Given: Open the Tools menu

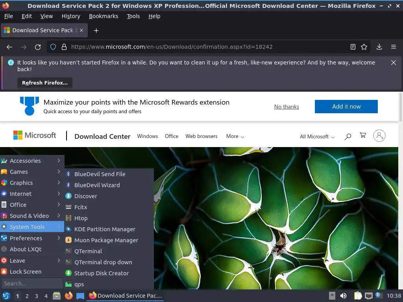Looking at the screenshot, I should (x=133, y=16).
